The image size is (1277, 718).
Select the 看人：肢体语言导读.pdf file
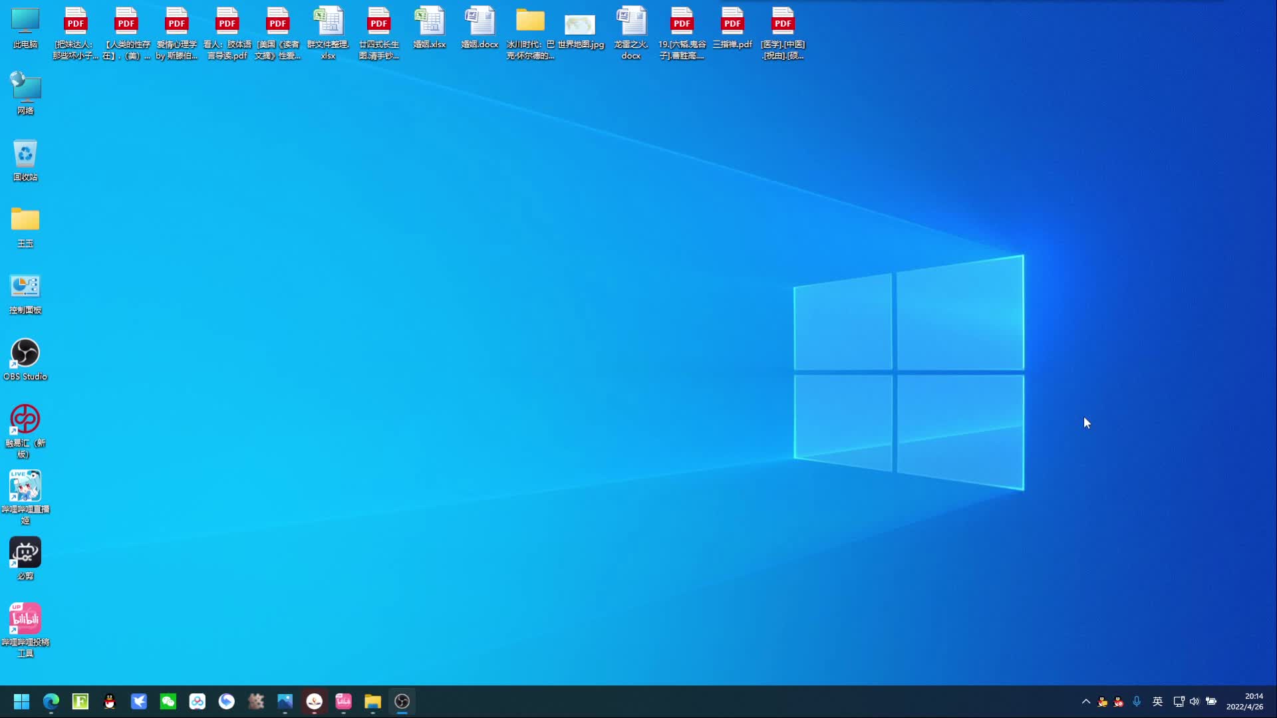pos(227,33)
